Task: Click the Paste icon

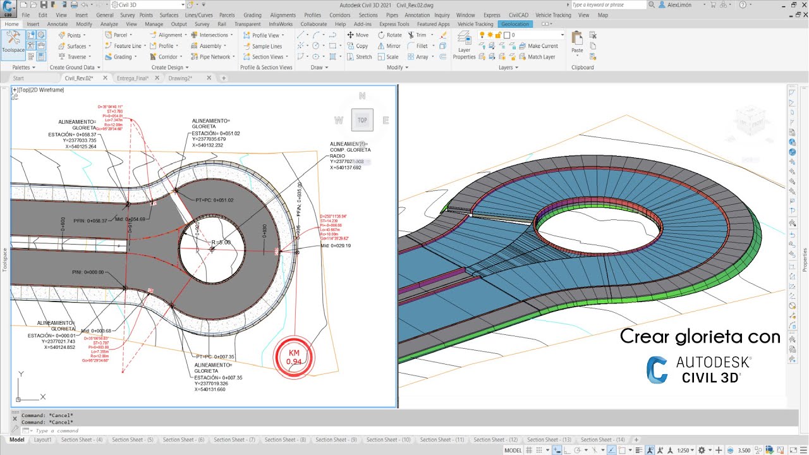Action: 577,42
